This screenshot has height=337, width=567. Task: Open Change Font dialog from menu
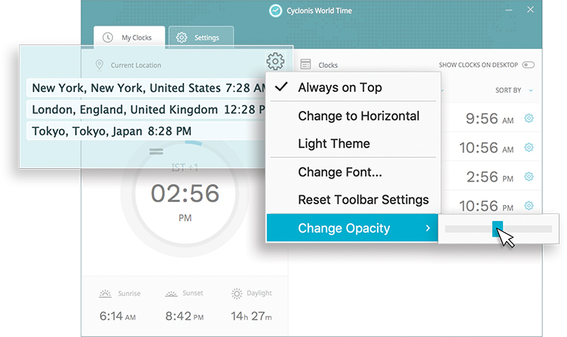click(339, 172)
